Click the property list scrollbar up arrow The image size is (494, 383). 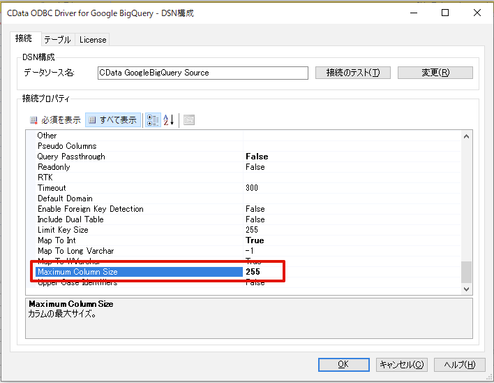[467, 136]
